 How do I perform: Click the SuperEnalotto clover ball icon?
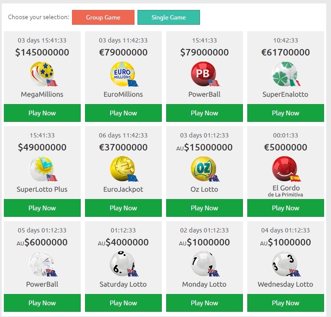coord(285,74)
